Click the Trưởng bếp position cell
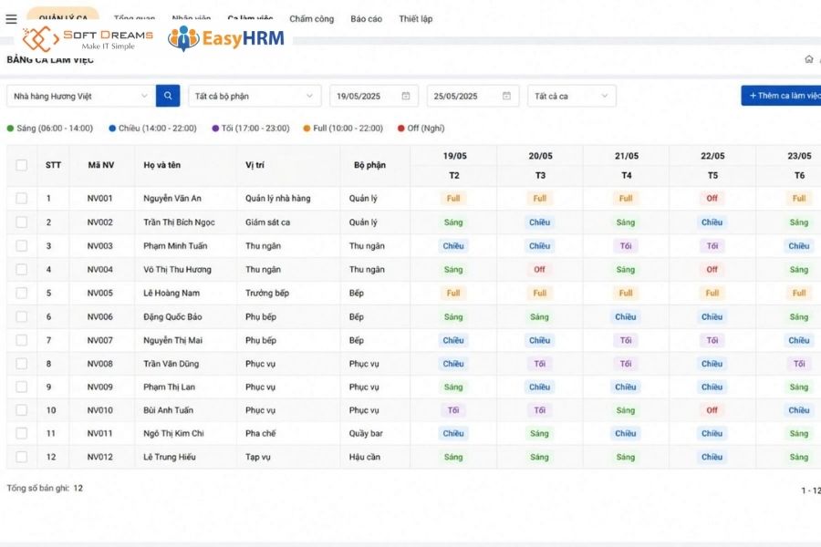The width and height of the screenshot is (821, 547). click(267, 293)
